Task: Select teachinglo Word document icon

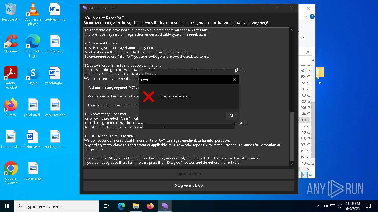Action: click(x=55, y=76)
